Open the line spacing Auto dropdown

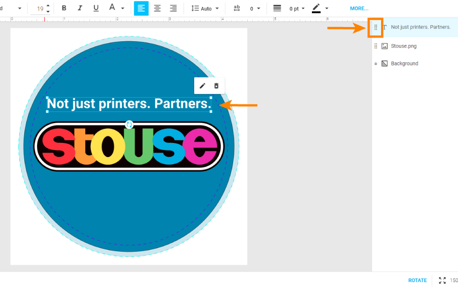205,8
